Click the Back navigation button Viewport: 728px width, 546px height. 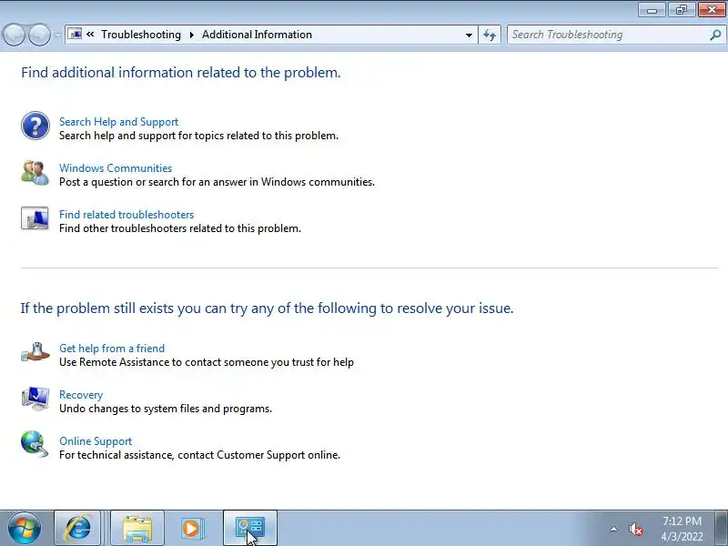point(14,35)
